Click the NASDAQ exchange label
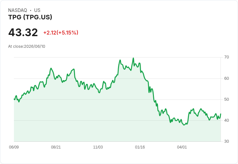 tap(17, 10)
